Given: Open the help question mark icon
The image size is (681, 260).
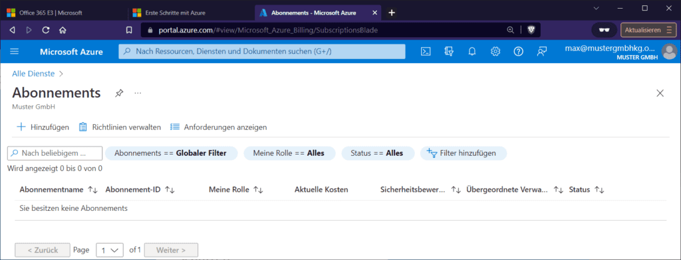Looking at the screenshot, I should tap(518, 52).
